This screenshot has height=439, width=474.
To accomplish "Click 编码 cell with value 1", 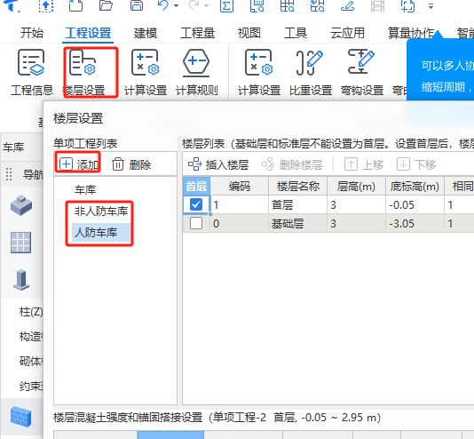I will coord(239,204).
